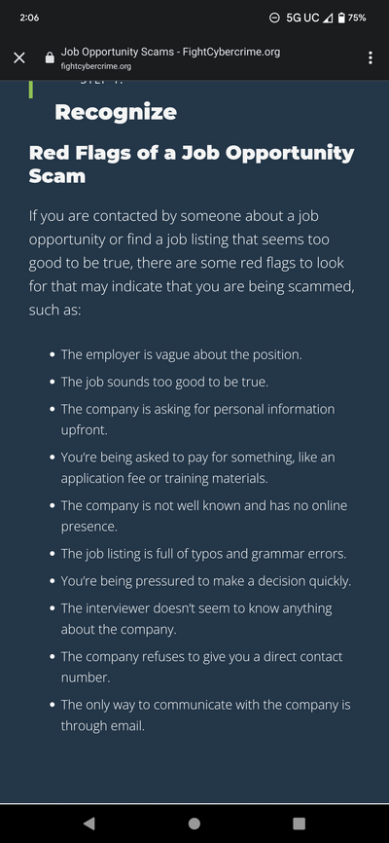The height and width of the screenshot is (843, 389).
Task: Tap the battery icon in status bar
Action: pos(341,18)
